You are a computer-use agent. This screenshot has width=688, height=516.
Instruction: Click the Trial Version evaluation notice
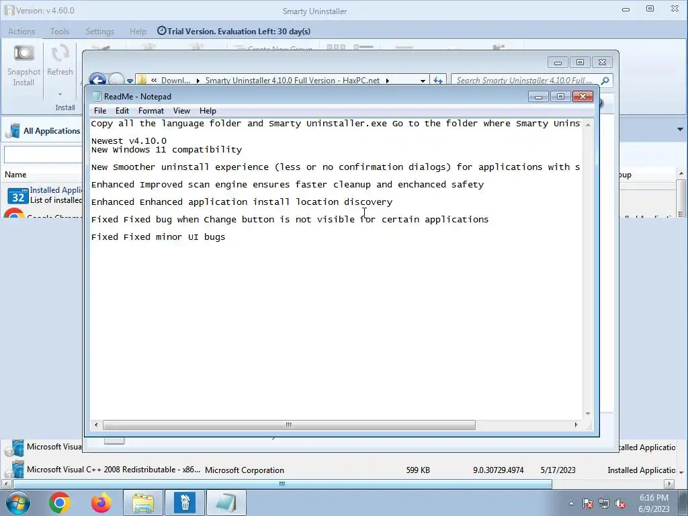(234, 31)
